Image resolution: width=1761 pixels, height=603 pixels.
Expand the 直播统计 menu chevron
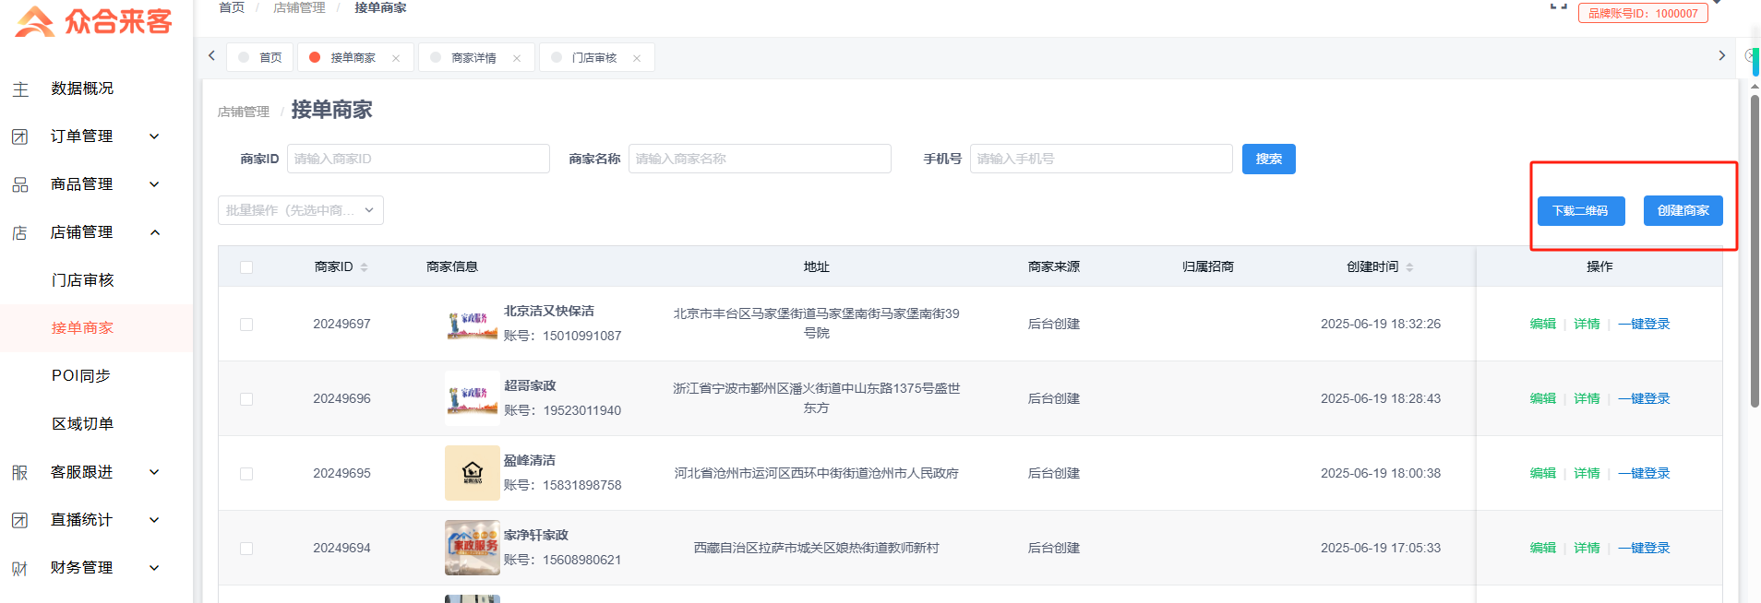[154, 520]
